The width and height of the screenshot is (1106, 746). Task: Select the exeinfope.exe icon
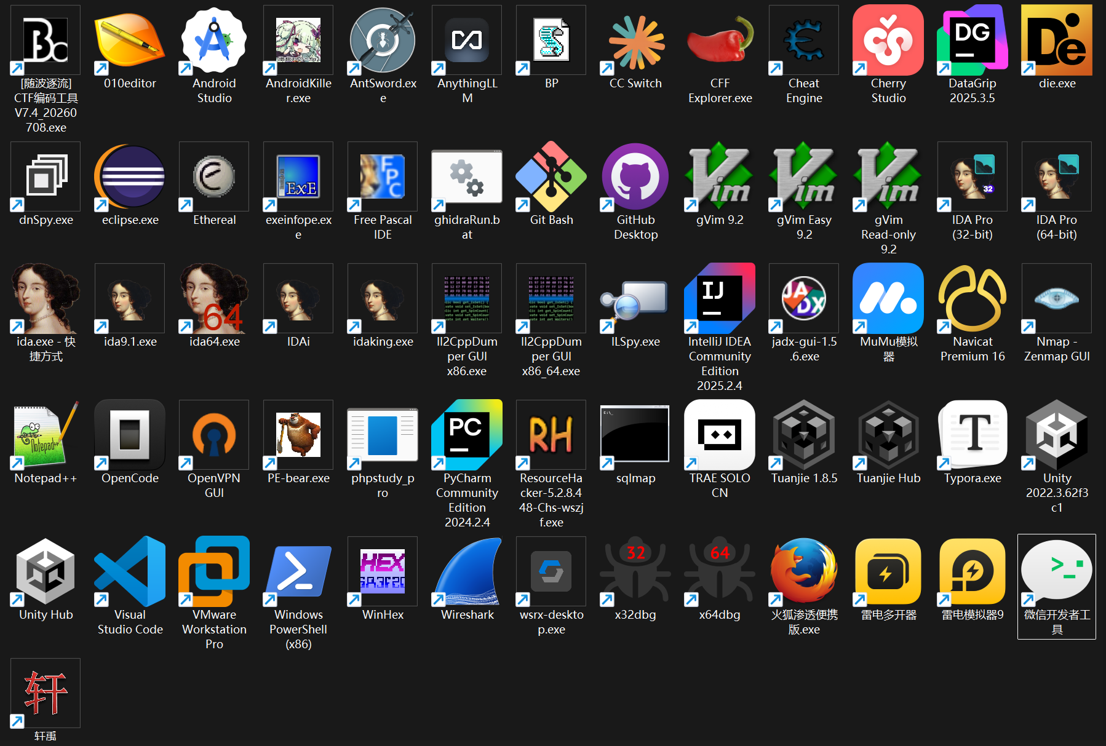tap(298, 177)
